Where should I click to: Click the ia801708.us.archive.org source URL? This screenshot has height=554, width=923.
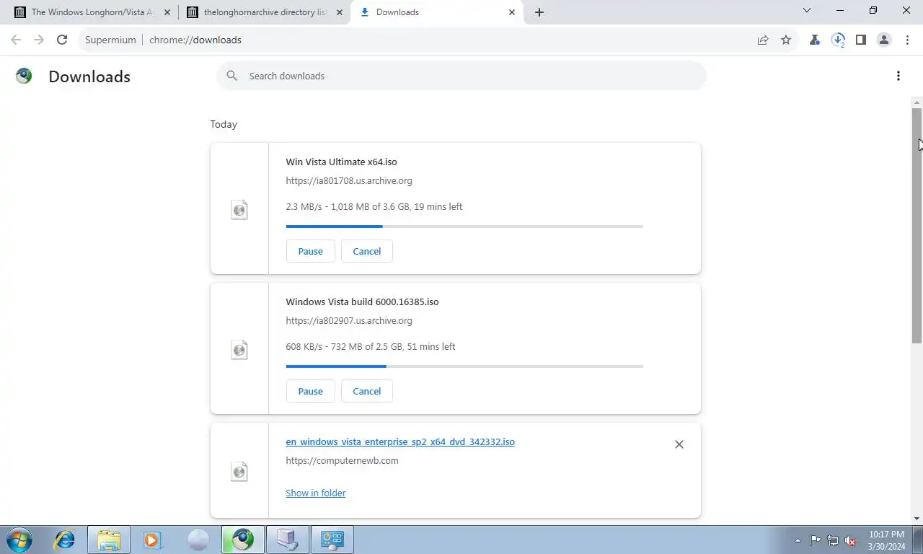tap(349, 180)
